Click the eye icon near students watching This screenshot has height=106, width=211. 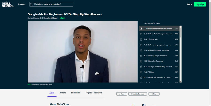pos(28,85)
